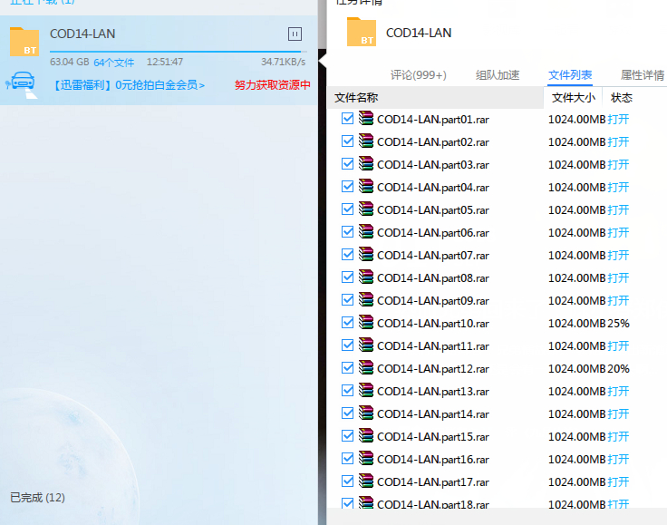Viewport: 667px width, 525px height.
Task: Pause the COD14-LAN download
Action: coord(295,34)
